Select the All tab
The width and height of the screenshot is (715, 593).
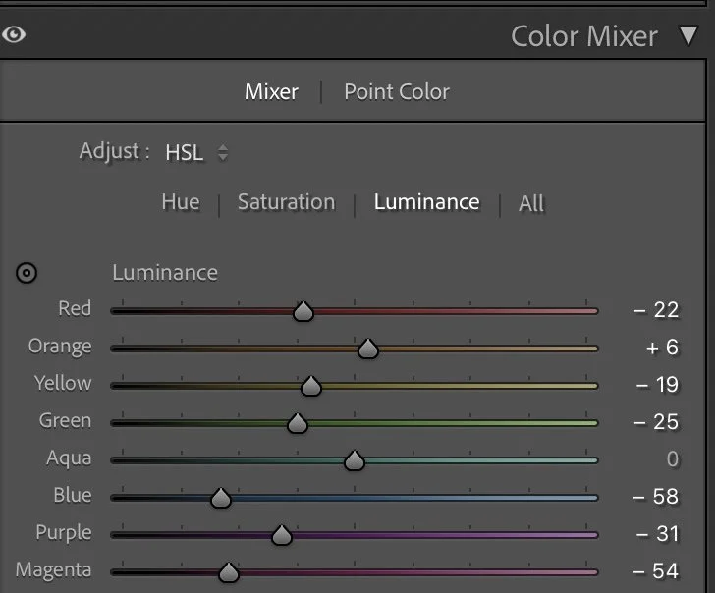pyautogui.click(x=531, y=203)
